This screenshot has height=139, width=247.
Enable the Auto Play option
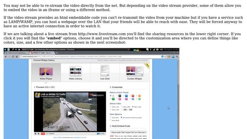111,117
